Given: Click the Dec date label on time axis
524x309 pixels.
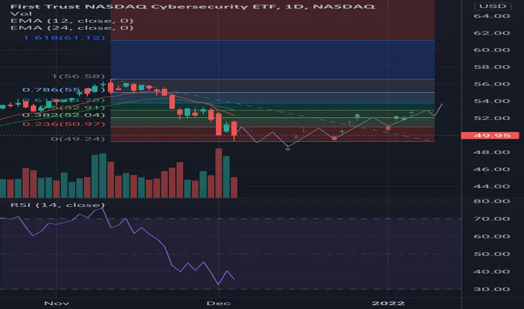Looking at the screenshot, I should pyautogui.click(x=219, y=303).
